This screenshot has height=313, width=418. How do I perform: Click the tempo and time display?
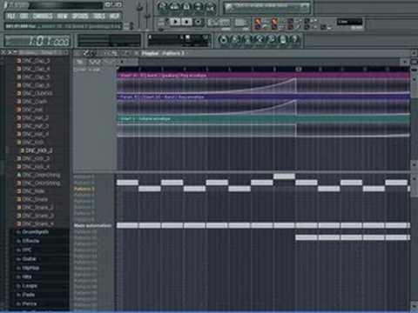tap(37, 41)
